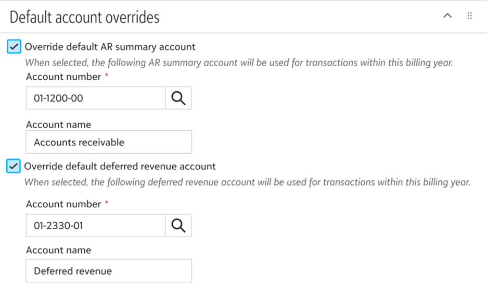Click the Override default AR summary account label
The image size is (487, 285).
tap(110, 47)
